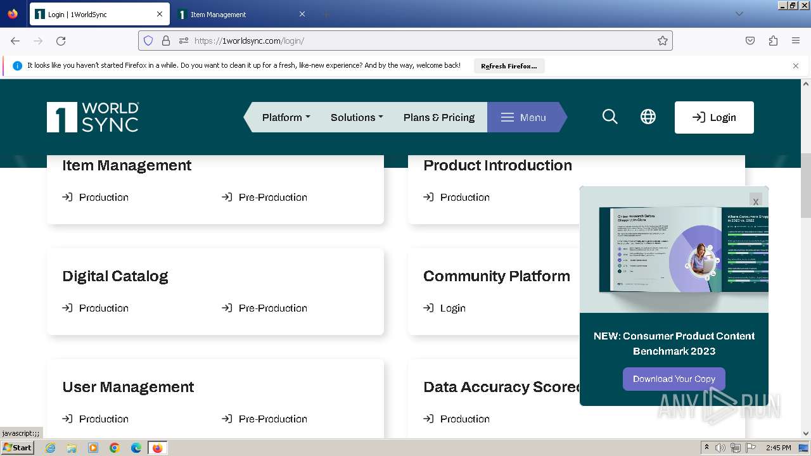Save page to Pocket
The width and height of the screenshot is (811, 456).
(x=750, y=41)
